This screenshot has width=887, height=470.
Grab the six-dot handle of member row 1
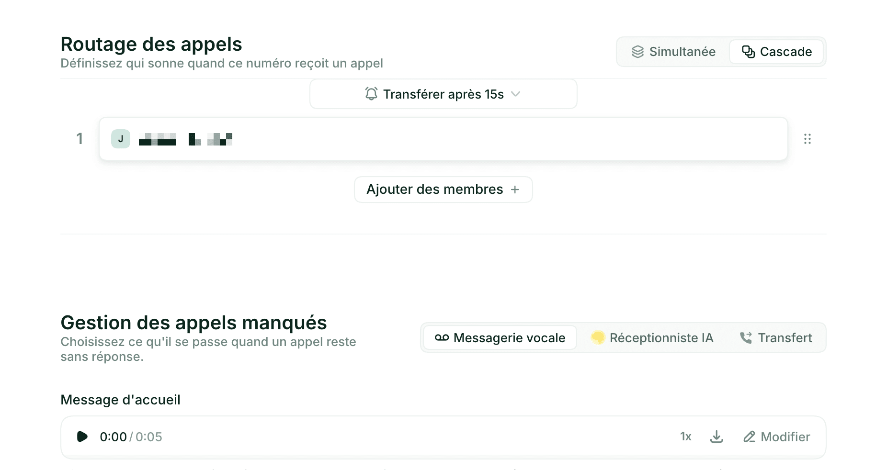(807, 139)
